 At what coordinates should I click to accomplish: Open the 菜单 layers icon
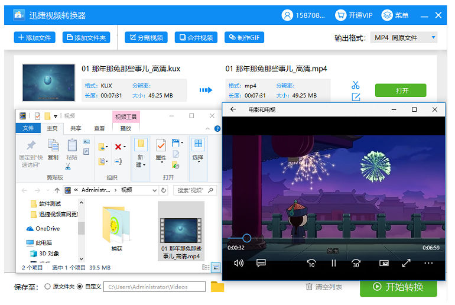click(387, 15)
